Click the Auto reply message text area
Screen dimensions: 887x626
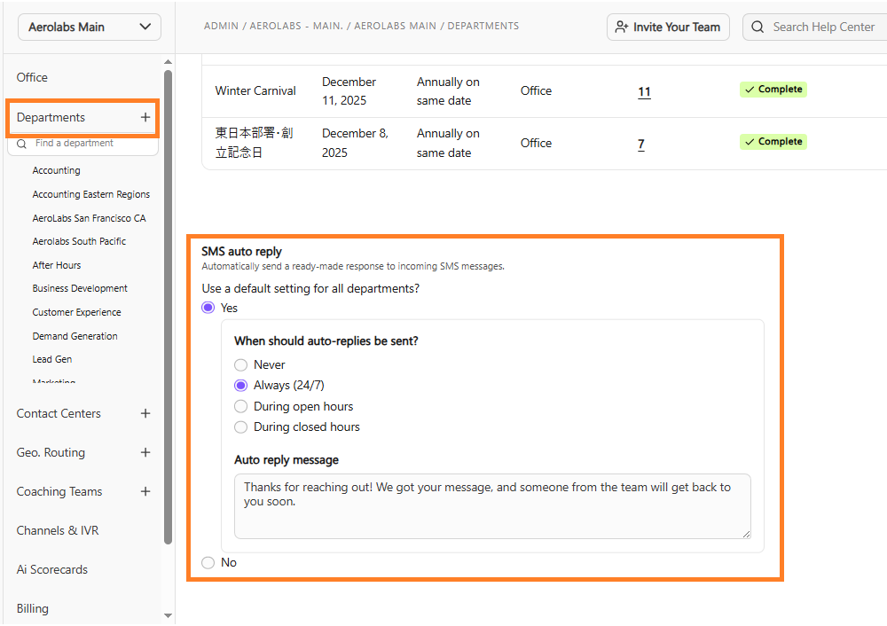[x=492, y=506]
